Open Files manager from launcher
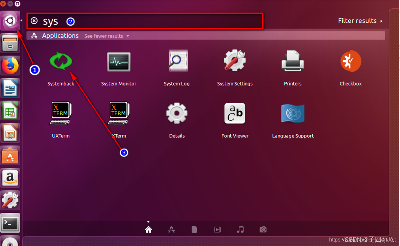 pyautogui.click(x=10, y=43)
